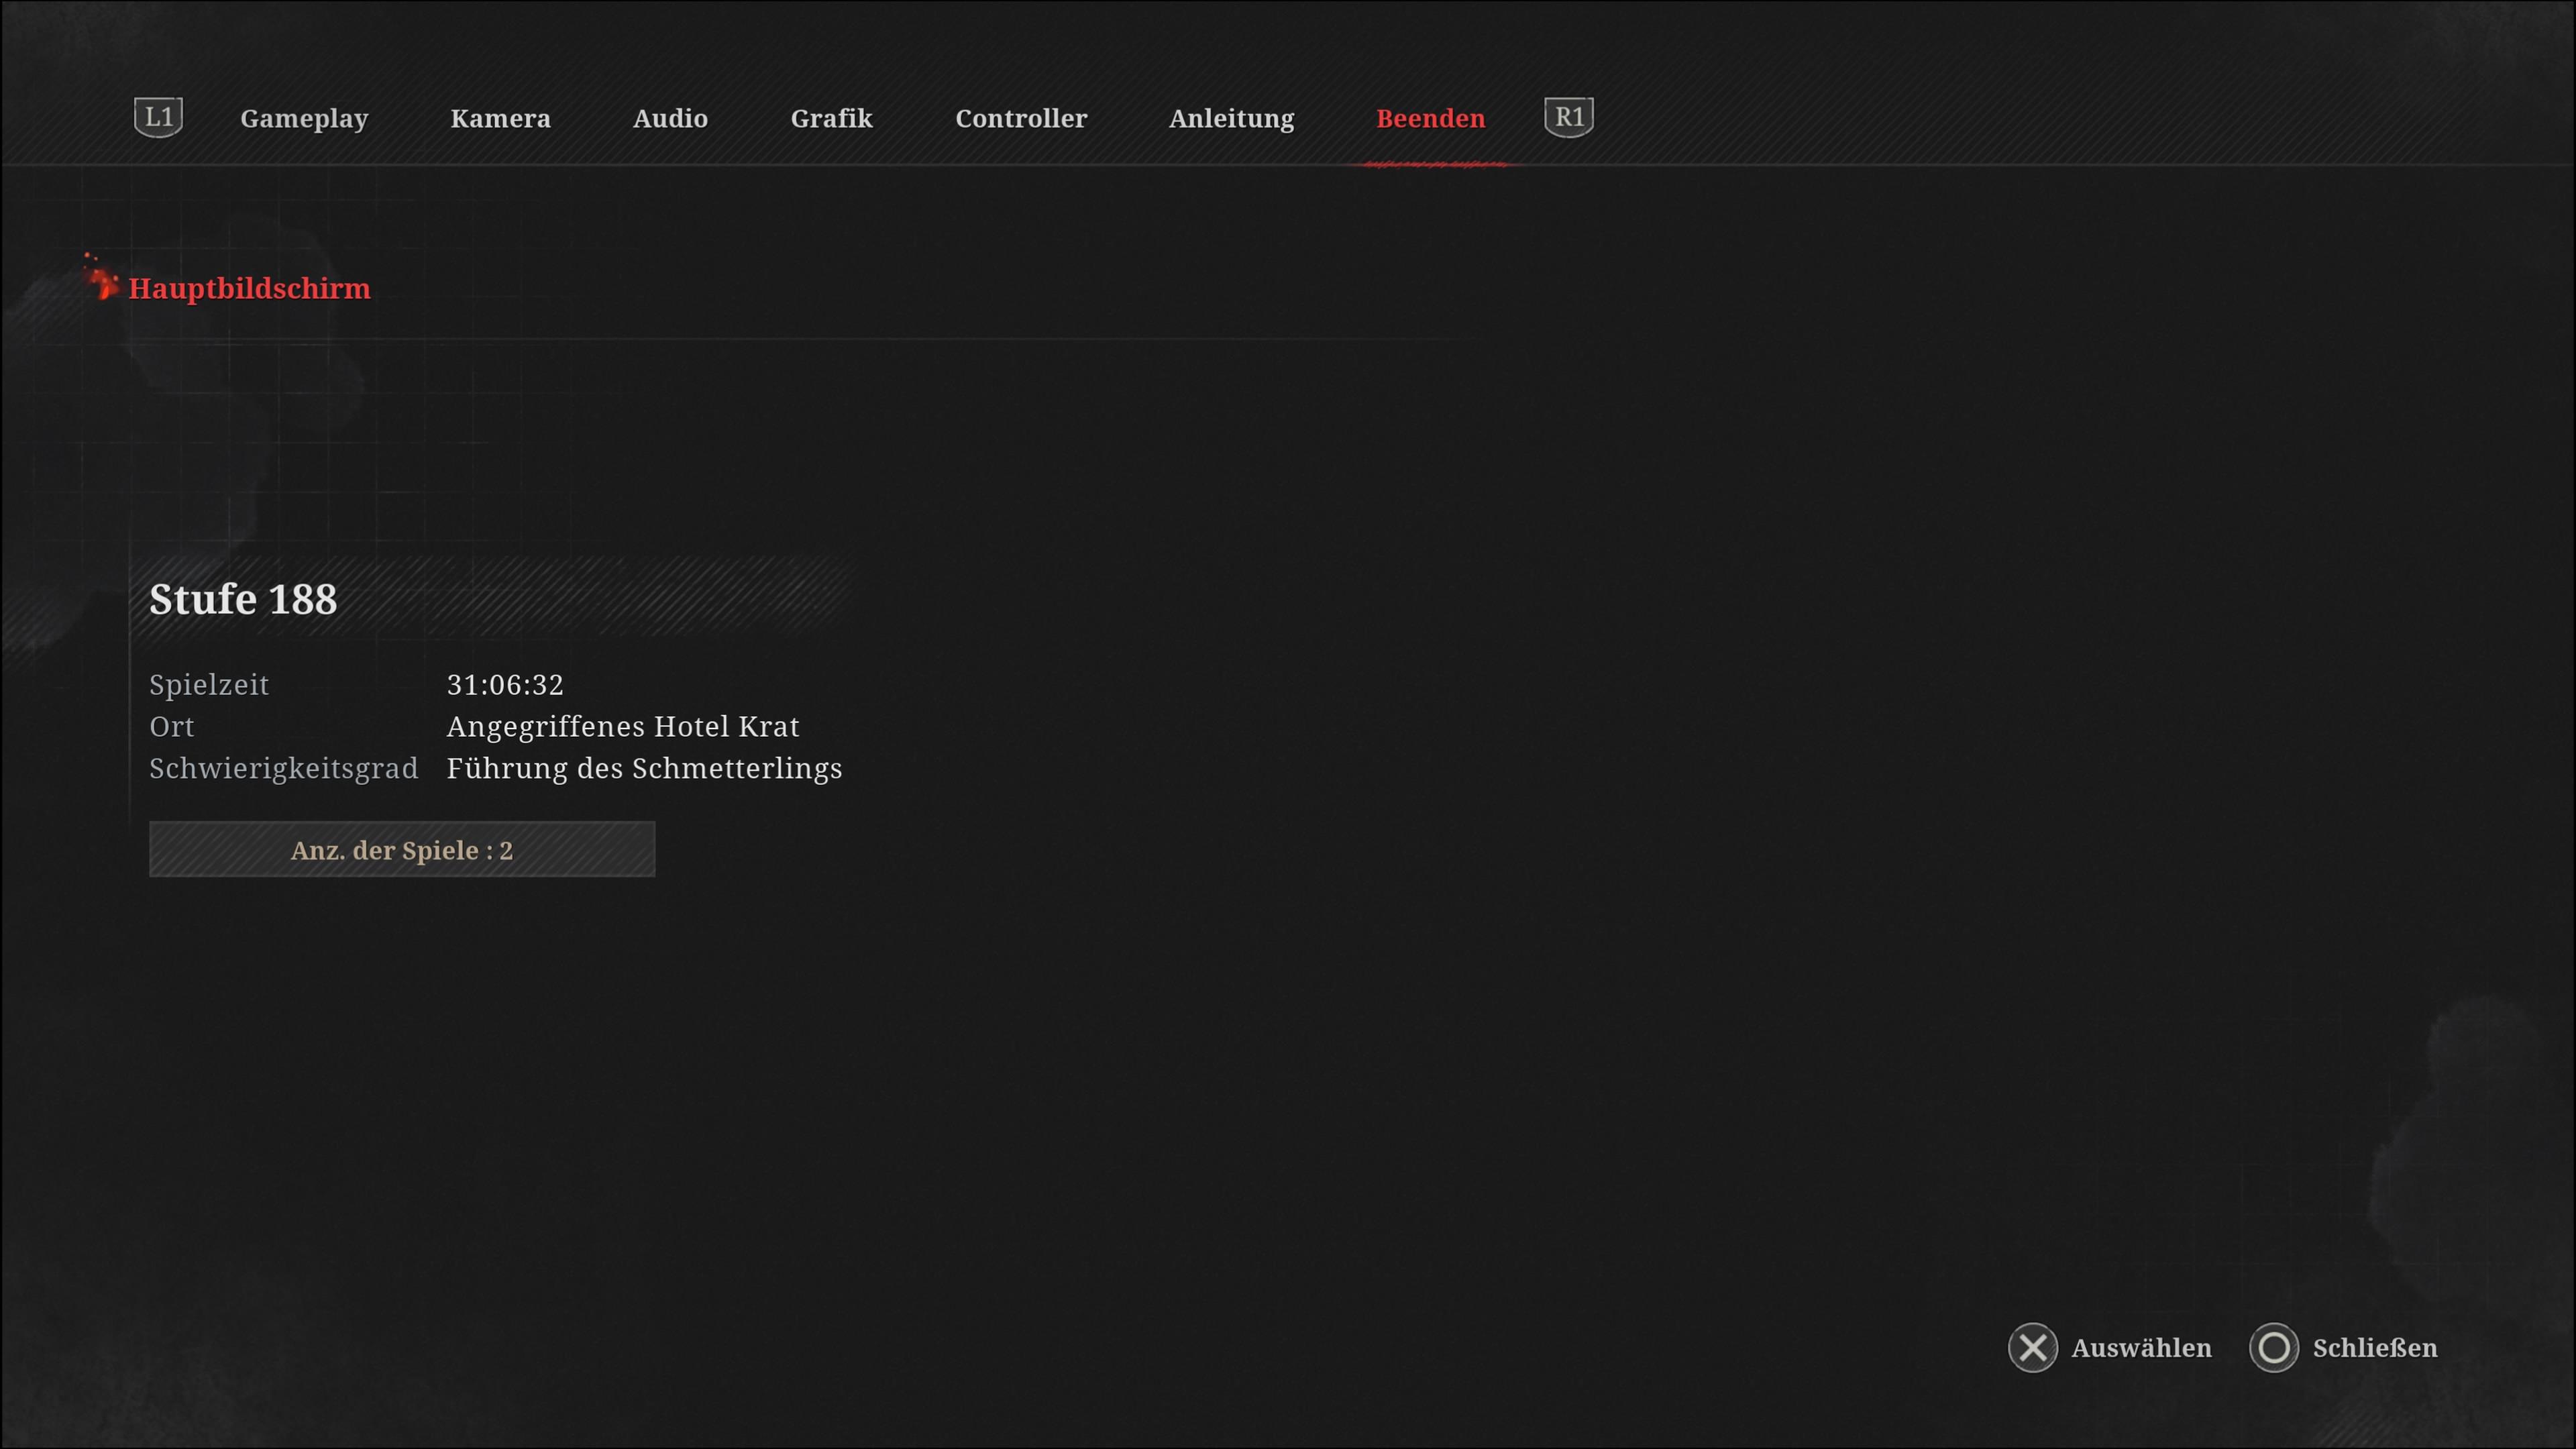Click the Schließen prompt label
The height and width of the screenshot is (1449, 2576).
[x=2374, y=1347]
